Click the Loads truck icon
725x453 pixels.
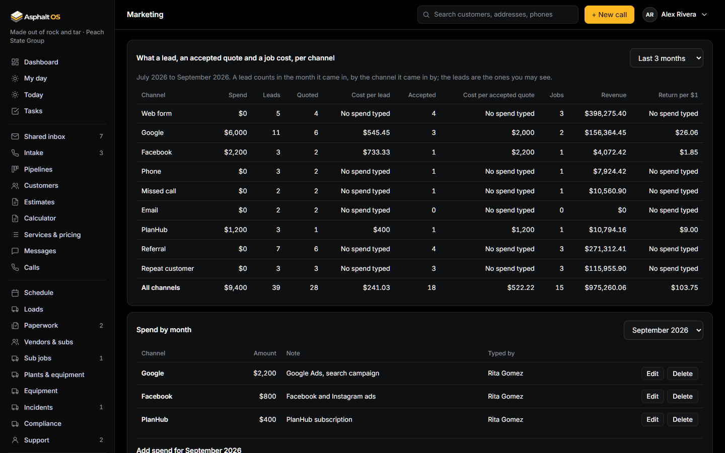(15, 310)
